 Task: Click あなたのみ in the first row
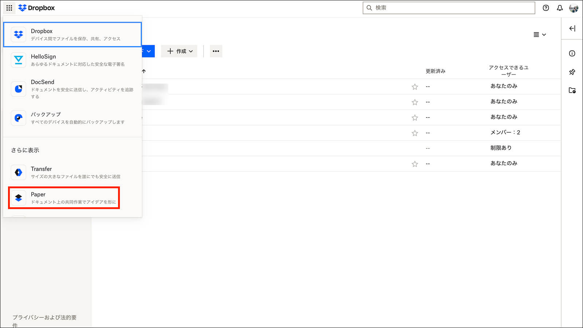[504, 86]
